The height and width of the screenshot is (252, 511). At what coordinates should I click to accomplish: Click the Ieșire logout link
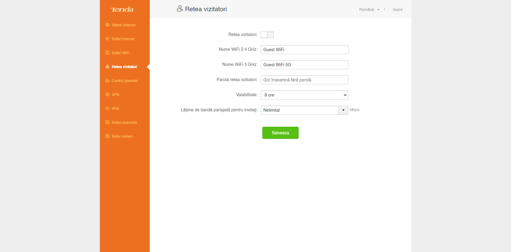pos(398,10)
